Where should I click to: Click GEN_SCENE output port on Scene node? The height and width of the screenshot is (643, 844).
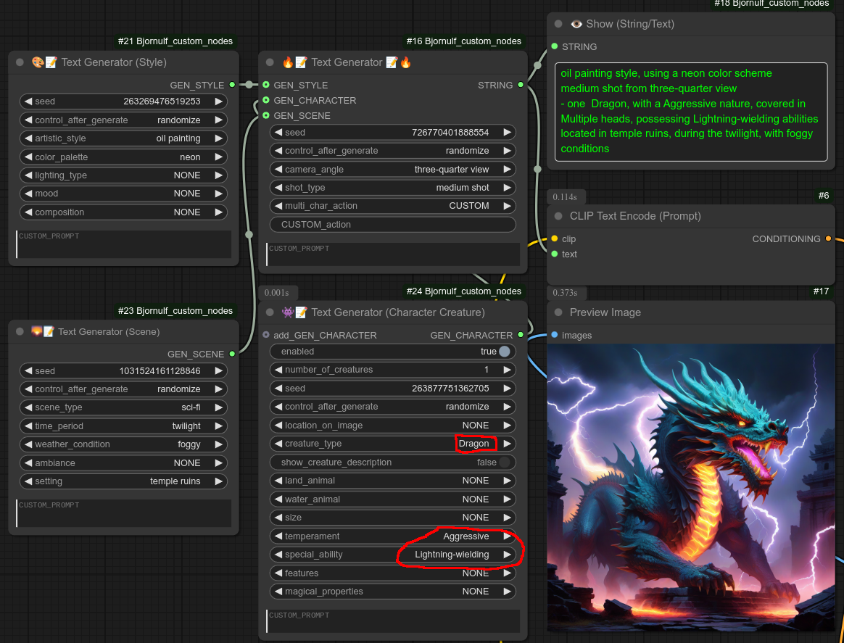pyautogui.click(x=232, y=354)
